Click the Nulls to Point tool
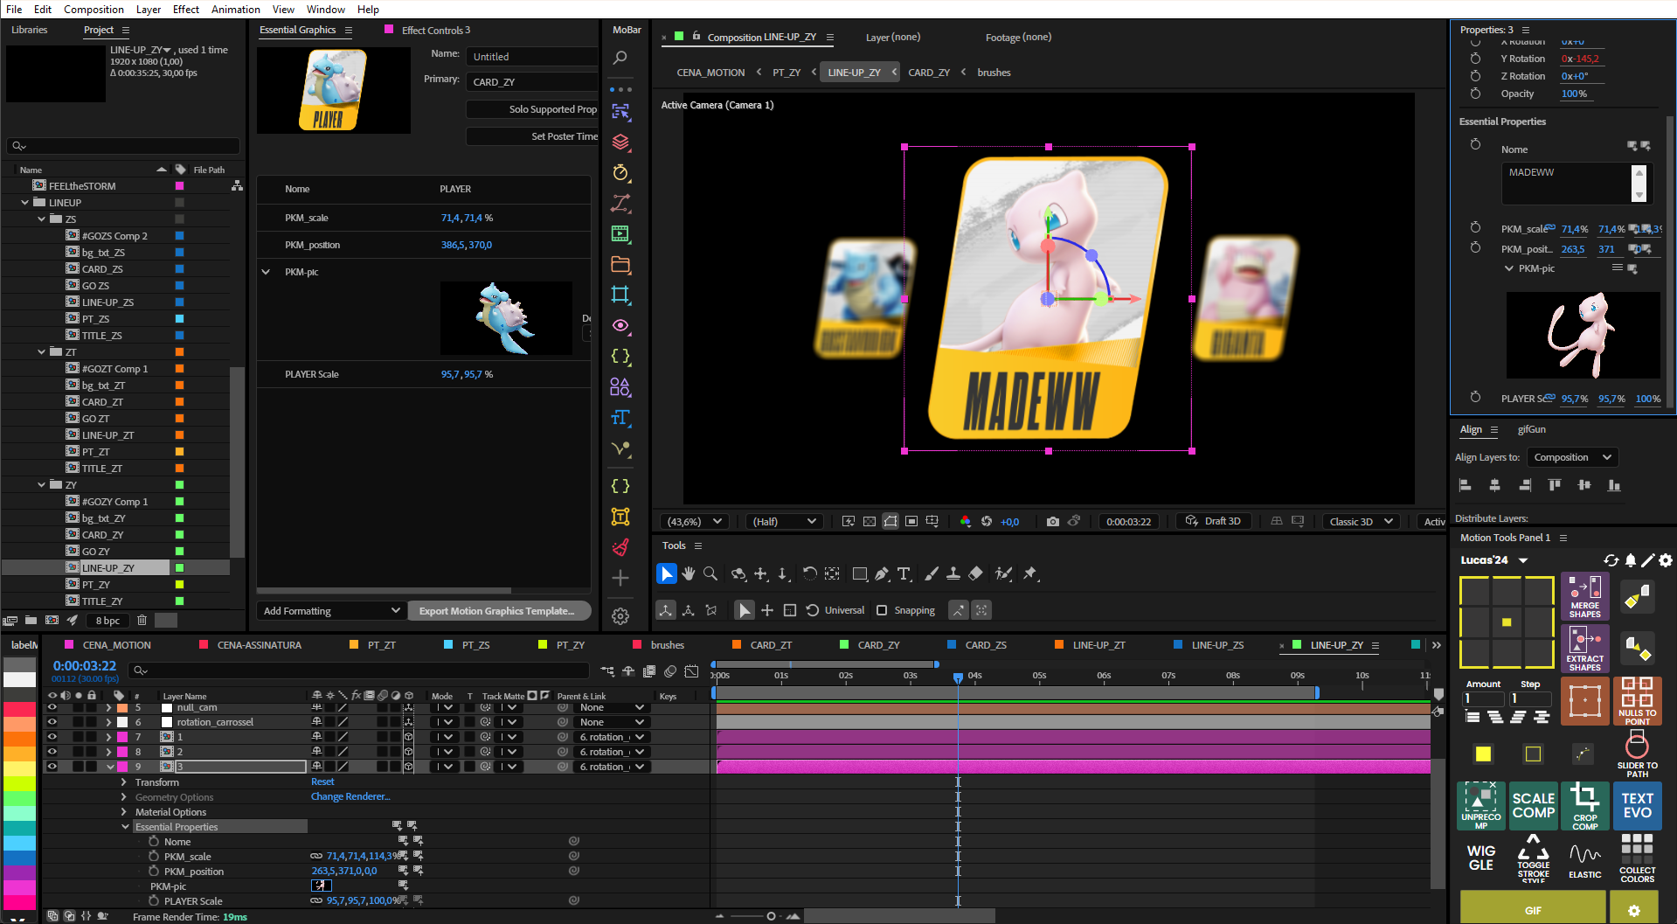1677x924 pixels. pyautogui.click(x=1637, y=700)
